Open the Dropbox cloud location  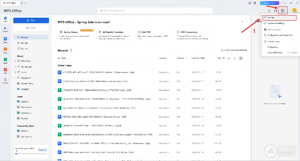(x=23, y=89)
